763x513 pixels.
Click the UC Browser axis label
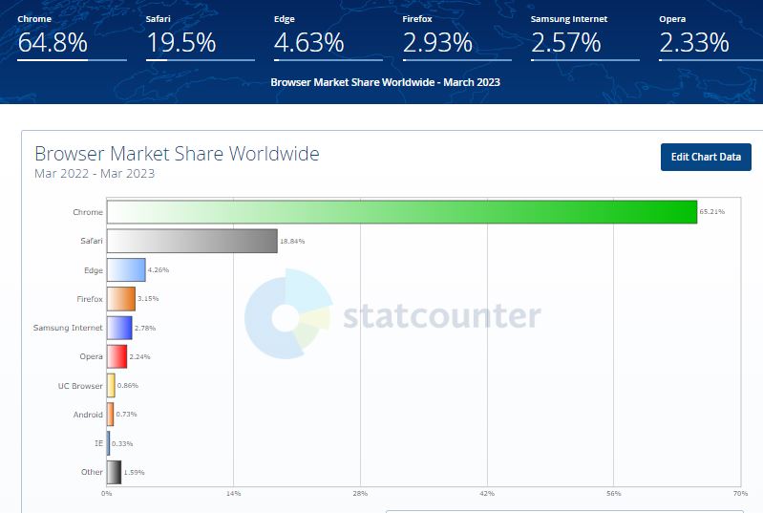tap(80, 386)
